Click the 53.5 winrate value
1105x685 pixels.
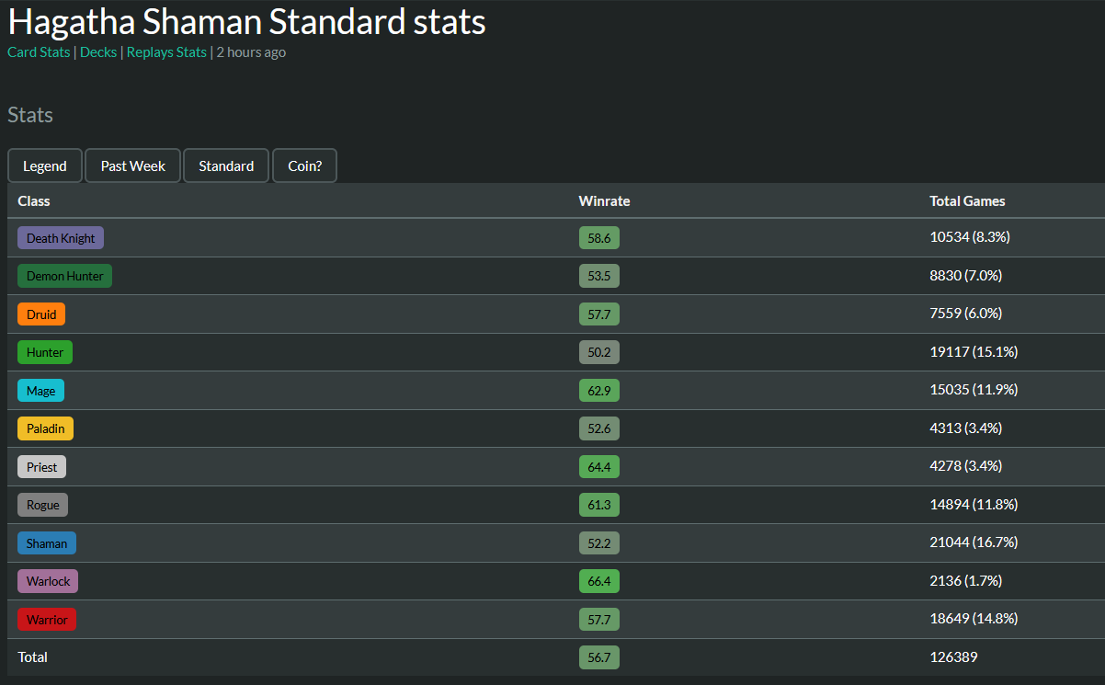pos(599,276)
